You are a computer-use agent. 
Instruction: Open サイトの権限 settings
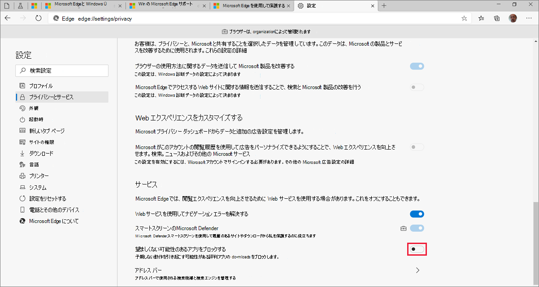click(62, 142)
